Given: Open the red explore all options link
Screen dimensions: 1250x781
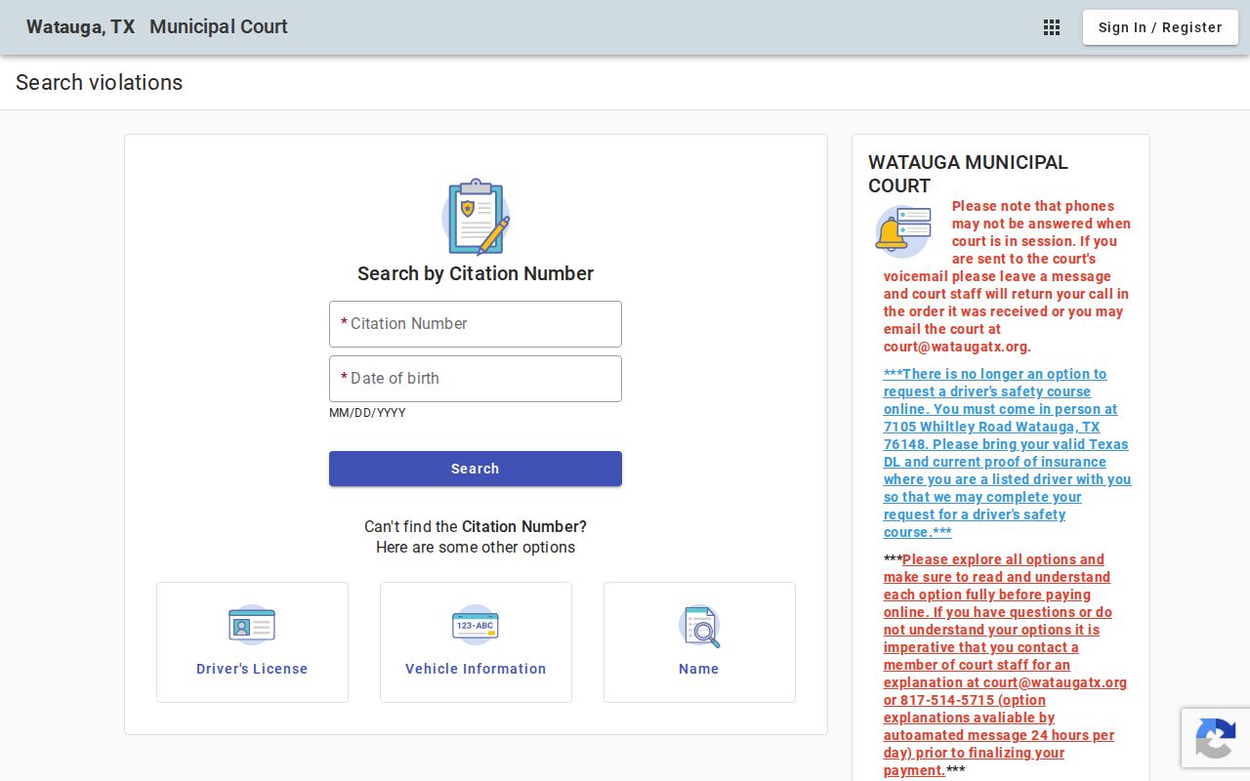Looking at the screenshot, I should pos(1005,665).
